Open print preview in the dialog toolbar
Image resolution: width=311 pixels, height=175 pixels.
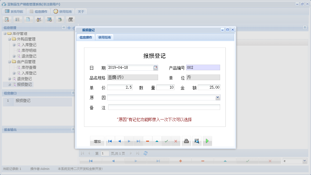coord(197,141)
